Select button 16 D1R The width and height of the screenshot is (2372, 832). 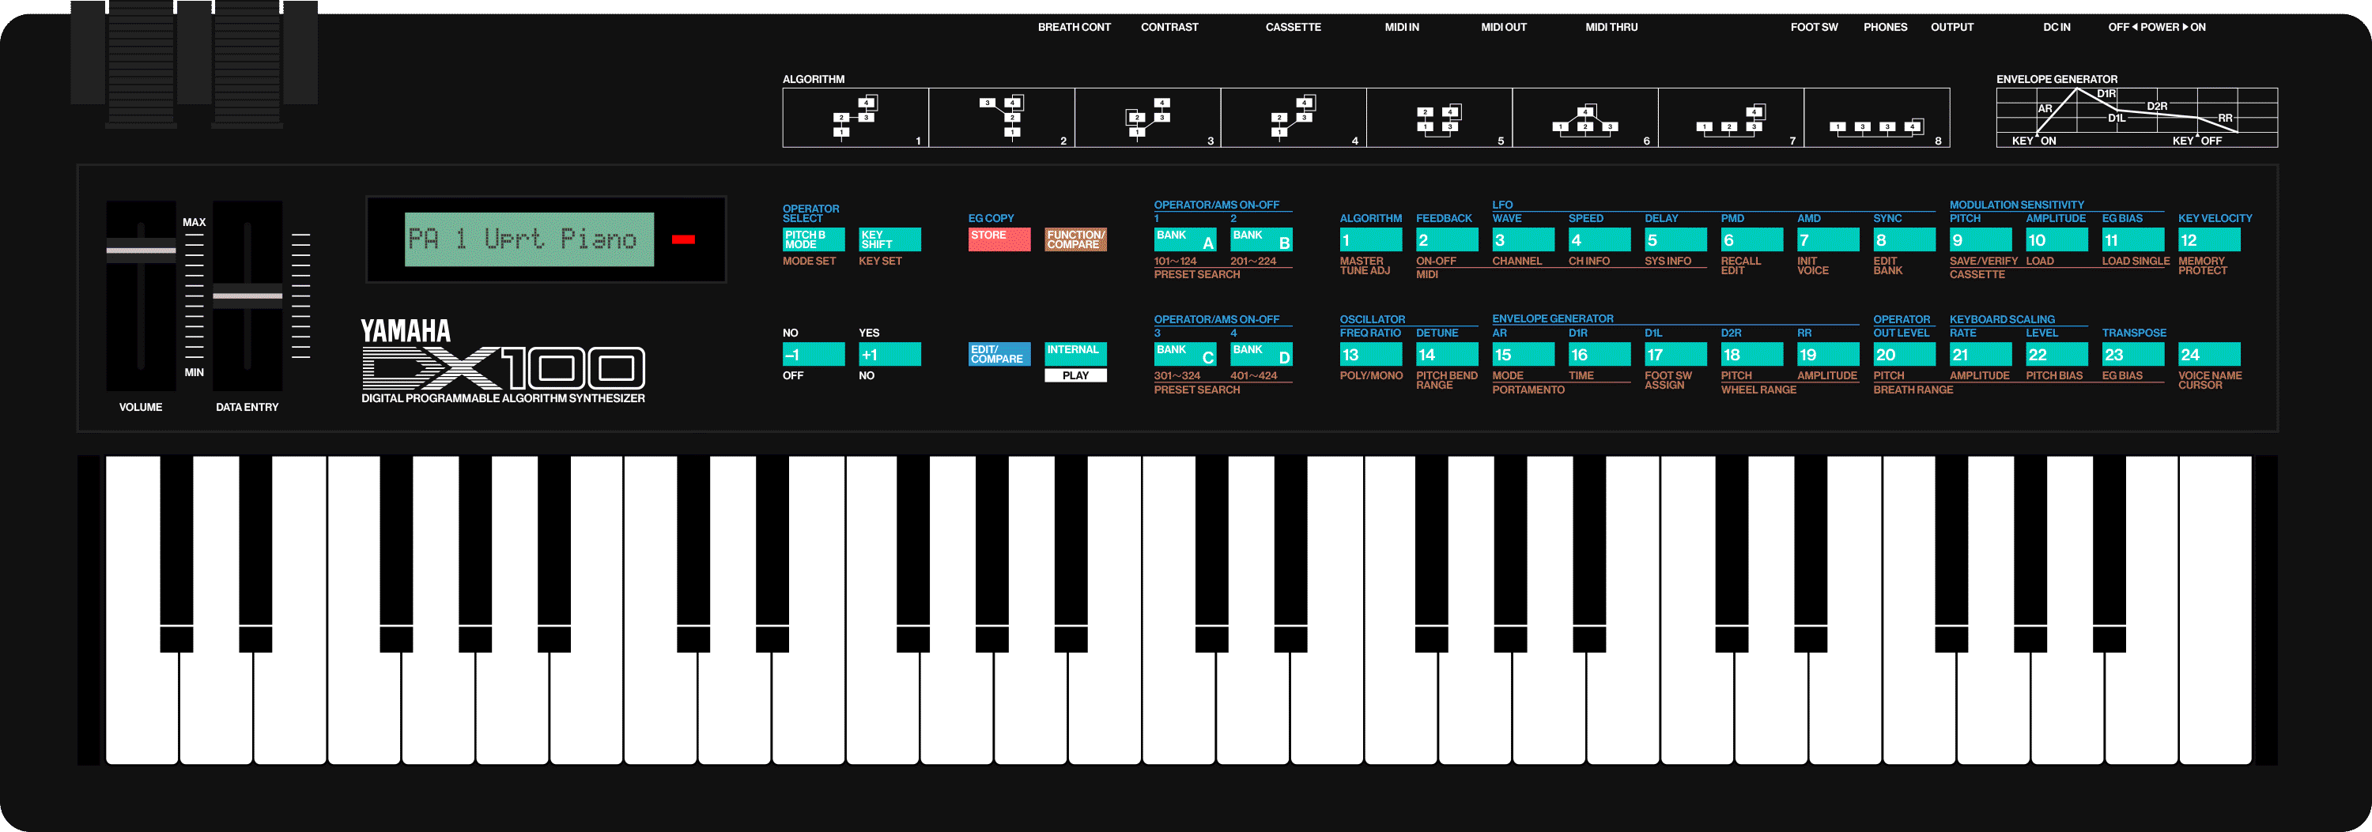[x=1600, y=354]
